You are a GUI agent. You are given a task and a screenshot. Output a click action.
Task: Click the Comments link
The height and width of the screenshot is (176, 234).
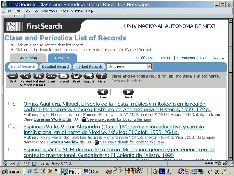click(x=186, y=58)
